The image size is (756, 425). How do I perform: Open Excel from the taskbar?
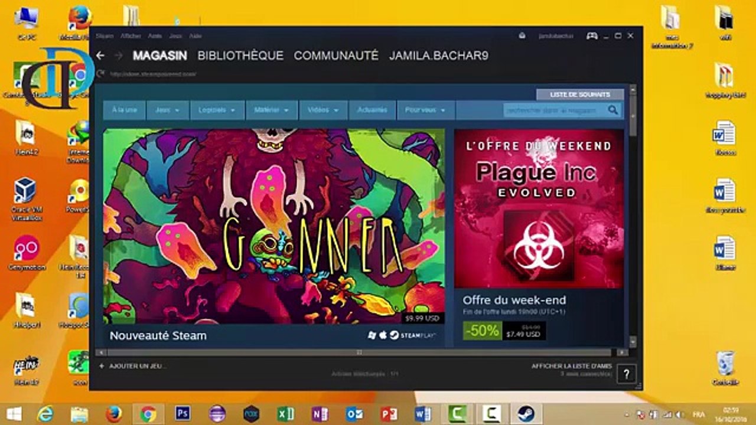coord(286,414)
